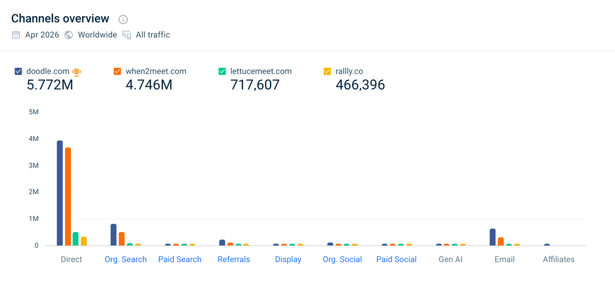The height and width of the screenshot is (308, 615).
Task: Click the doodle.com legend label
Action: (48, 71)
